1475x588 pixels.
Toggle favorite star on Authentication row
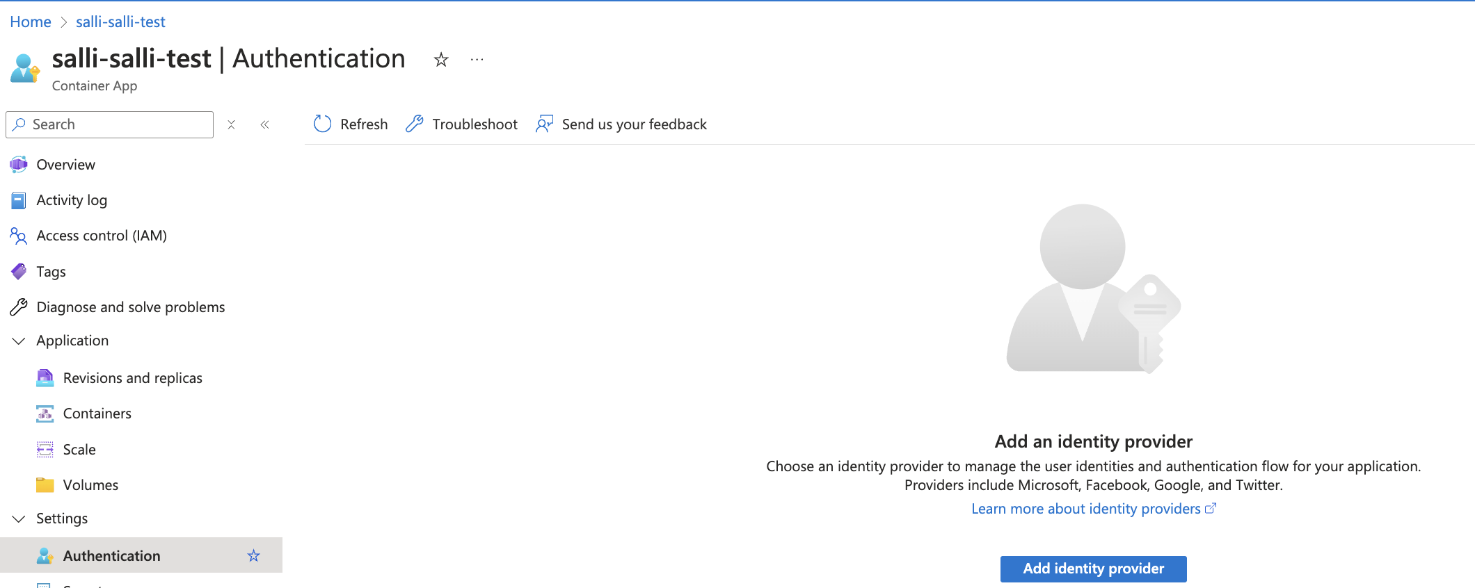click(253, 556)
